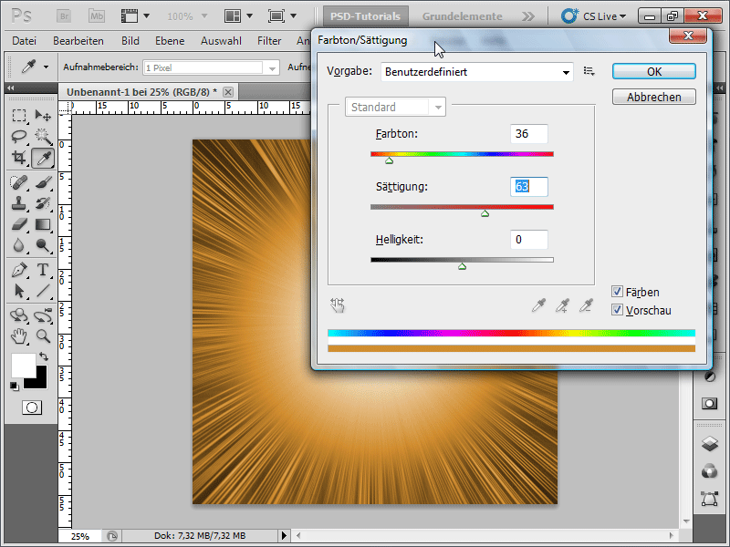
Task: Select the Brush tool
Action: click(43, 182)
